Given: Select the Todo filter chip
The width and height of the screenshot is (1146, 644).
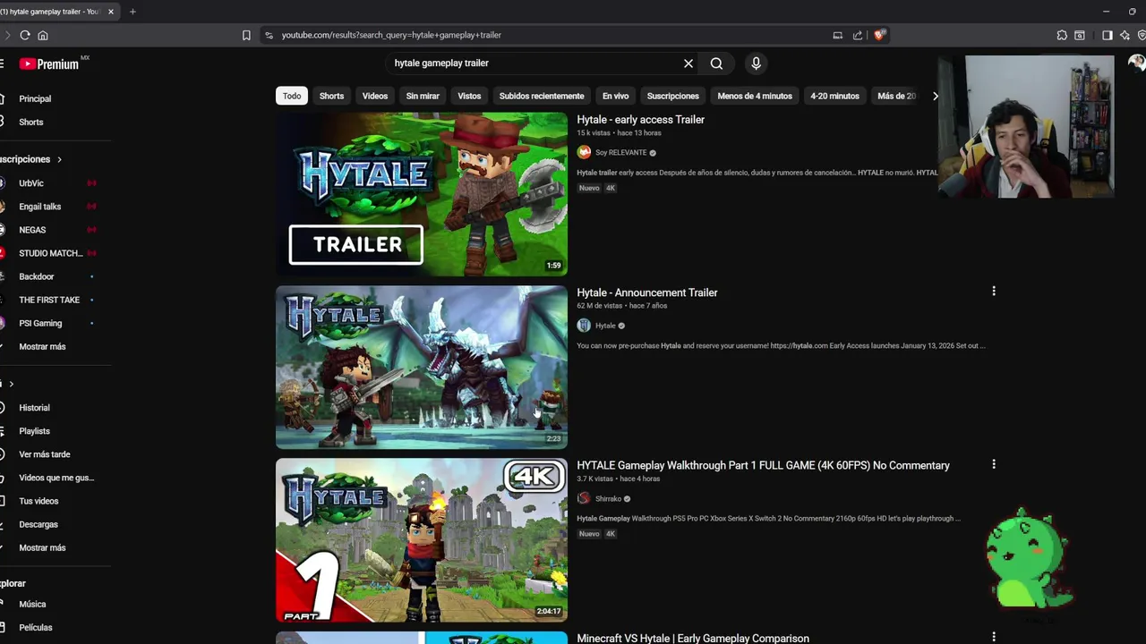Looking at the screenshot, I should pos(292,96).
